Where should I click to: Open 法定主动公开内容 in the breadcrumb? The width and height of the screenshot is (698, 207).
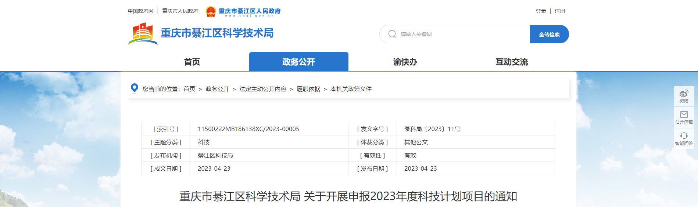(x=263, y=89)
